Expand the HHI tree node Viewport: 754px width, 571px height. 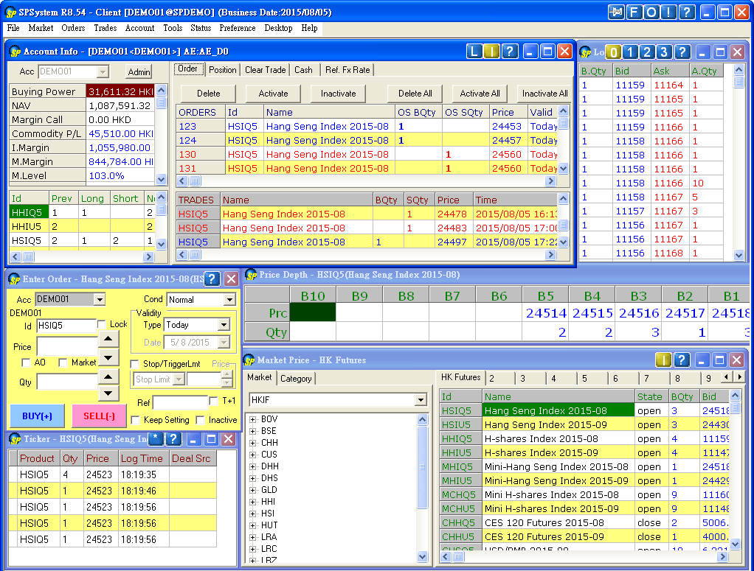coord(252,502)
